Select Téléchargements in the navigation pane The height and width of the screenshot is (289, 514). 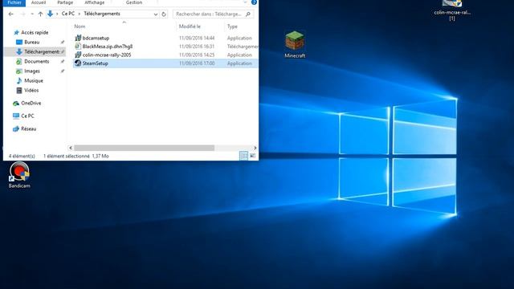[x=42, y=51]
